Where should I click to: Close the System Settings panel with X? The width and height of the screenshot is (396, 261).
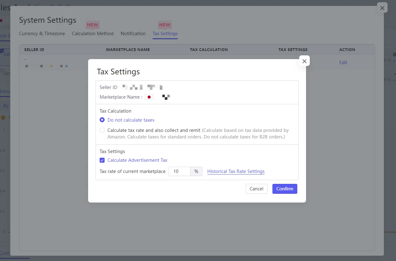tap(382, 8)
